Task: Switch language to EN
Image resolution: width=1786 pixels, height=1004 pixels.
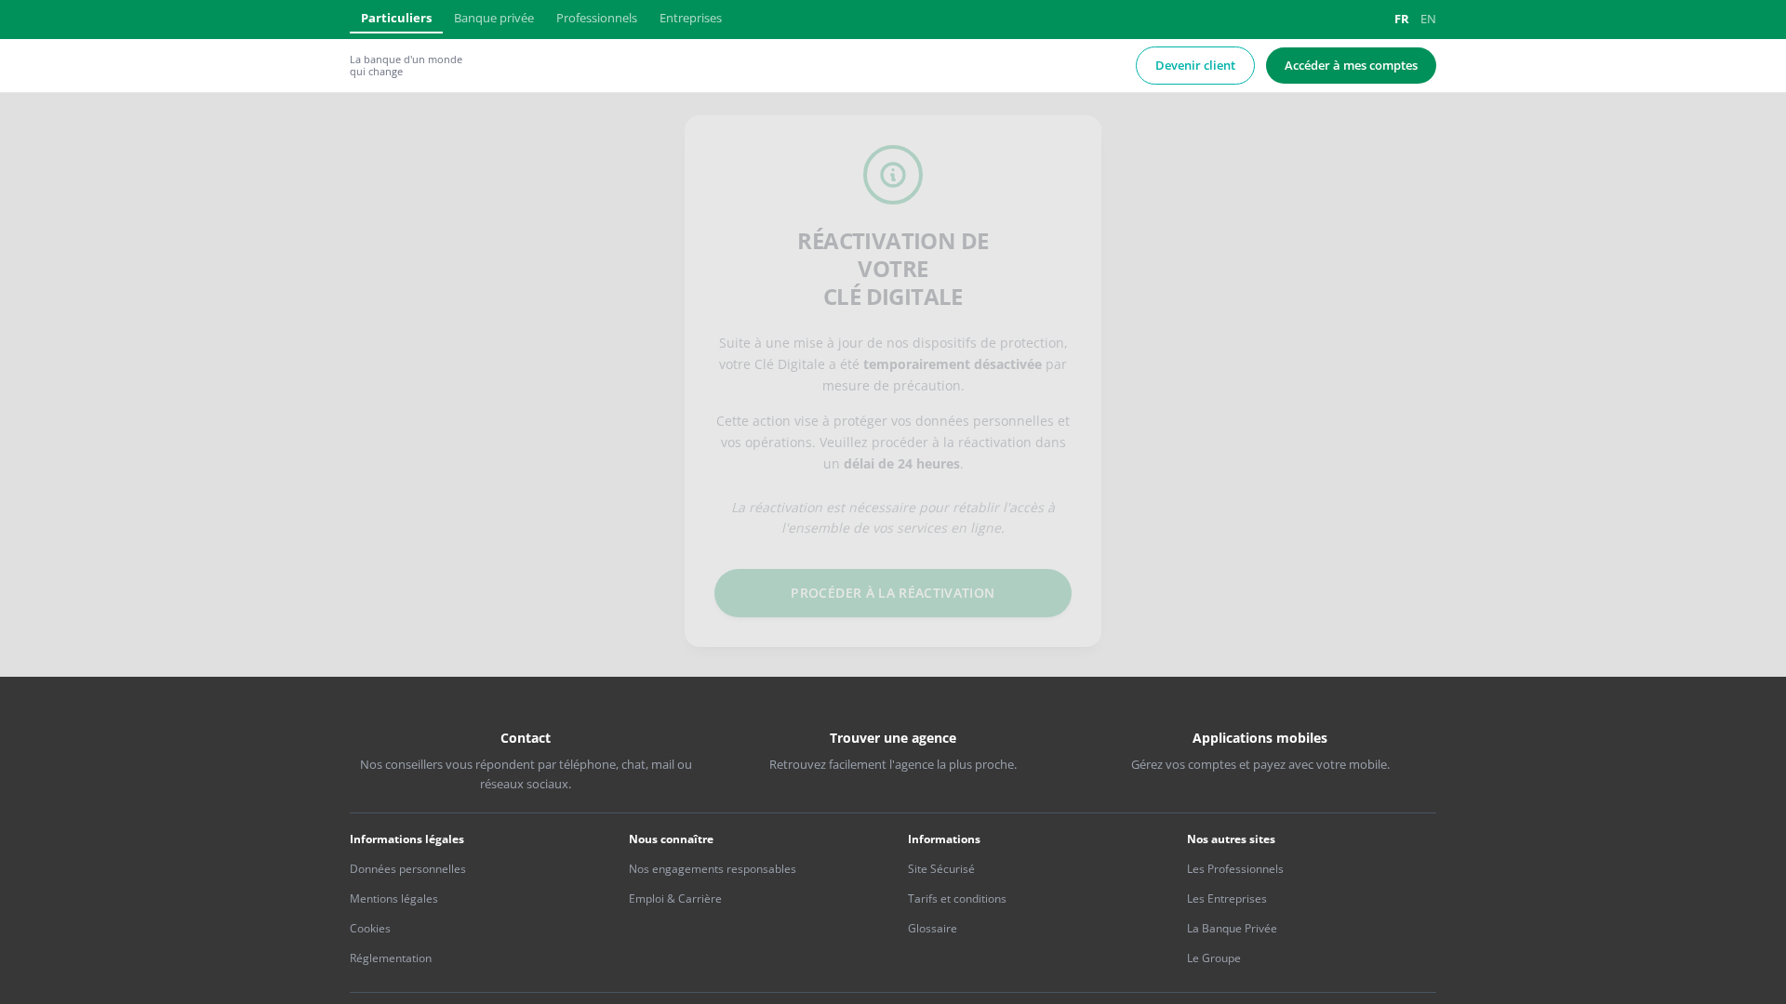Action: pyautogui.click(x=1428, y=19)
